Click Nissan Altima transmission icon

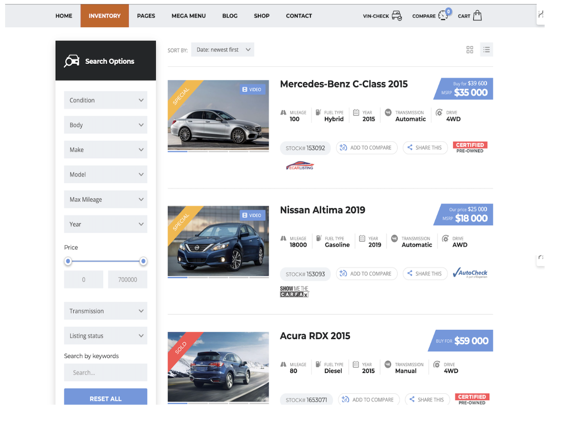coord(394,238)
